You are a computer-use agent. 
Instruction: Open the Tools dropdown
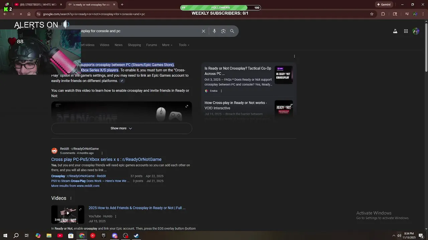tap(184, 45)
